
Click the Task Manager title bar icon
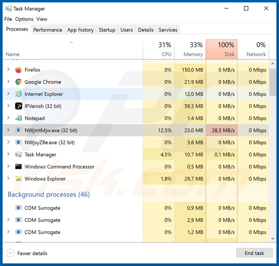tap(8, 8)
